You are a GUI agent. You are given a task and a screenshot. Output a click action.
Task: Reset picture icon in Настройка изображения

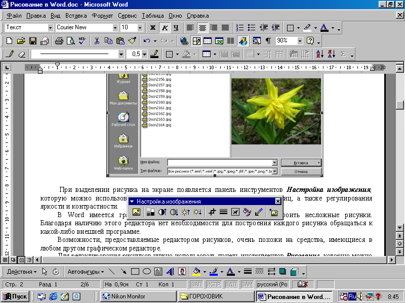coord(273,212)
